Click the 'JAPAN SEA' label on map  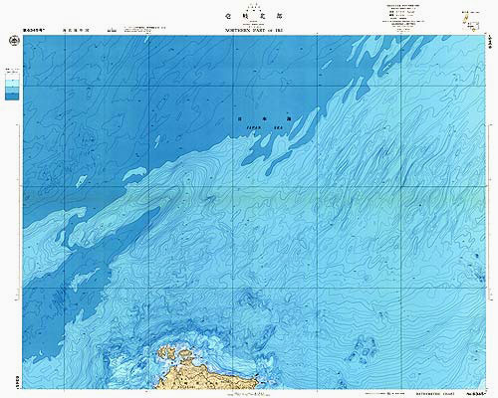coord(263,127)
